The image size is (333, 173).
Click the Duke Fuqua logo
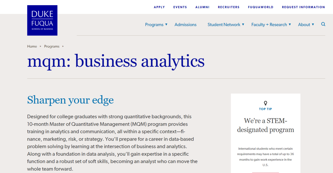pyautogui.click(x=42, y=20)
